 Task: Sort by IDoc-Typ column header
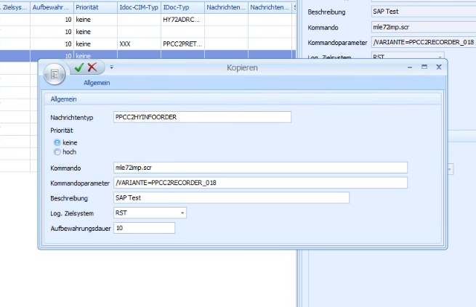(x=182, y=7)
